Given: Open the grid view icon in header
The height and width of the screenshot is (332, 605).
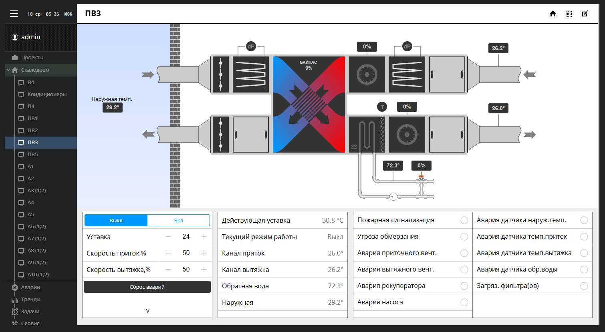Looking at the screenshot, I should (569, 14).
